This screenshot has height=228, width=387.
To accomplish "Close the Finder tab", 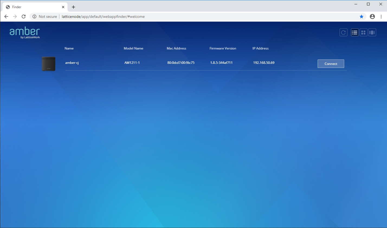I will 63,7.
